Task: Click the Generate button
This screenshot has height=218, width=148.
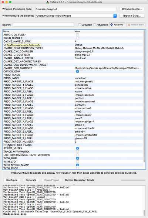Action: (31, 180)
